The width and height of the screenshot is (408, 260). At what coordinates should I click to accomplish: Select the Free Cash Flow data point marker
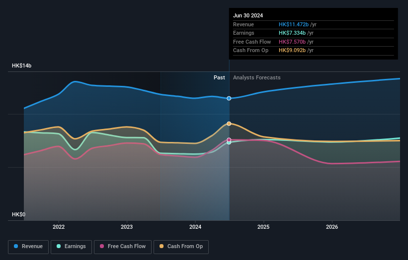[x=229, y=140]
